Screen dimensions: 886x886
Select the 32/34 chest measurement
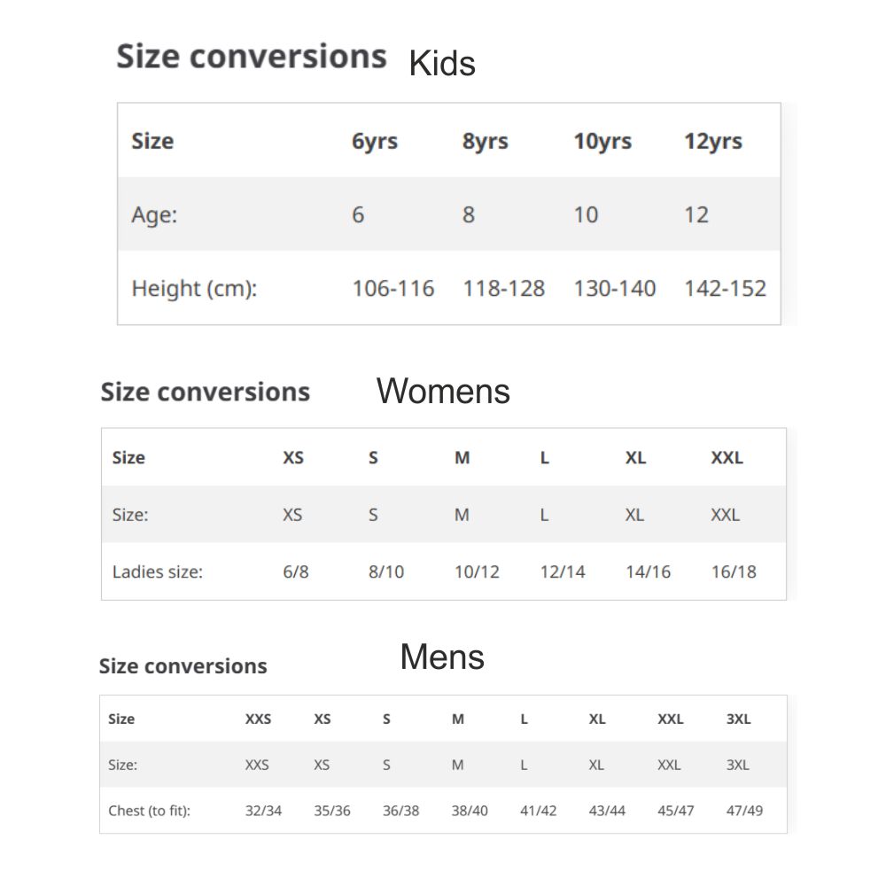point(263,810)
